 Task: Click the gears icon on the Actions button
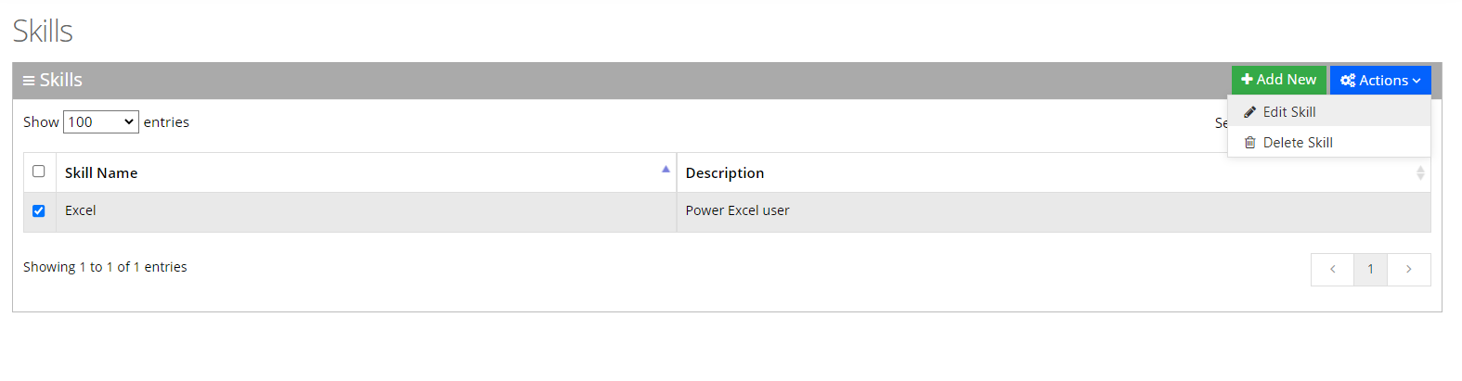(x=1348, y=81)
